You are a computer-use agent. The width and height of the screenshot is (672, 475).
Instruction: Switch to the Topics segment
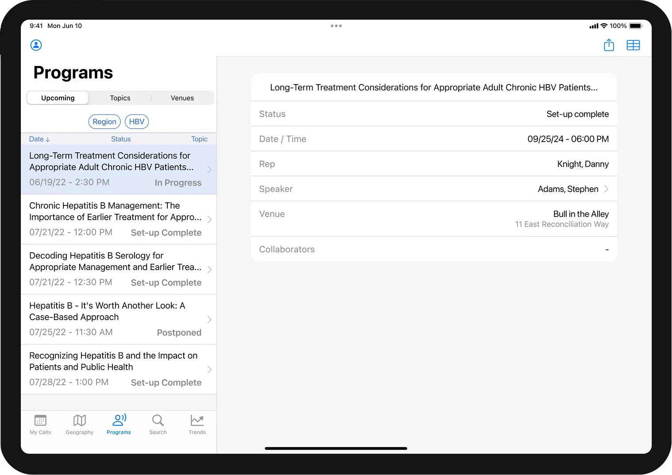coord(120,98)
